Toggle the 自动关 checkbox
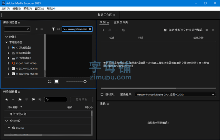The width and height of the screenshot is (220, 140). tap(102, 94)
